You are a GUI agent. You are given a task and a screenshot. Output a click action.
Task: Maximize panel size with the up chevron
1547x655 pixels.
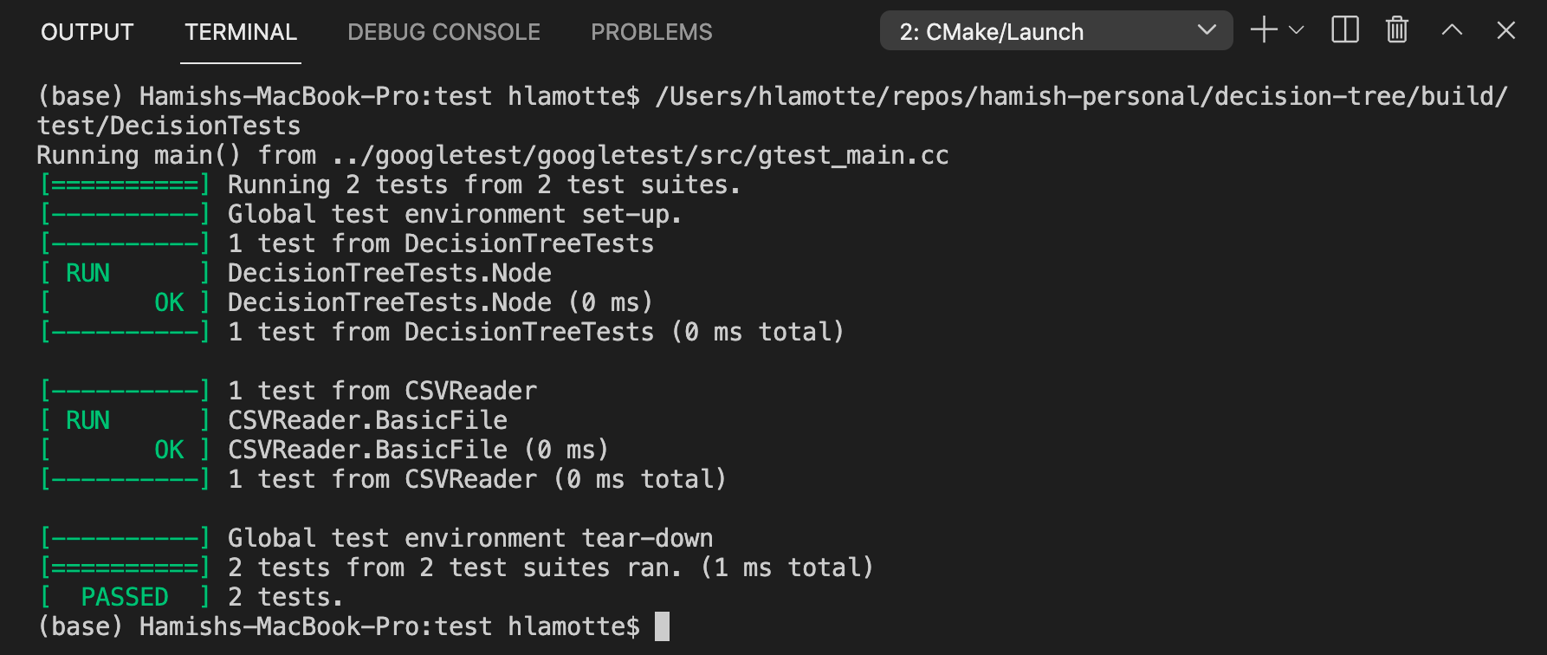pos(1452,30)
